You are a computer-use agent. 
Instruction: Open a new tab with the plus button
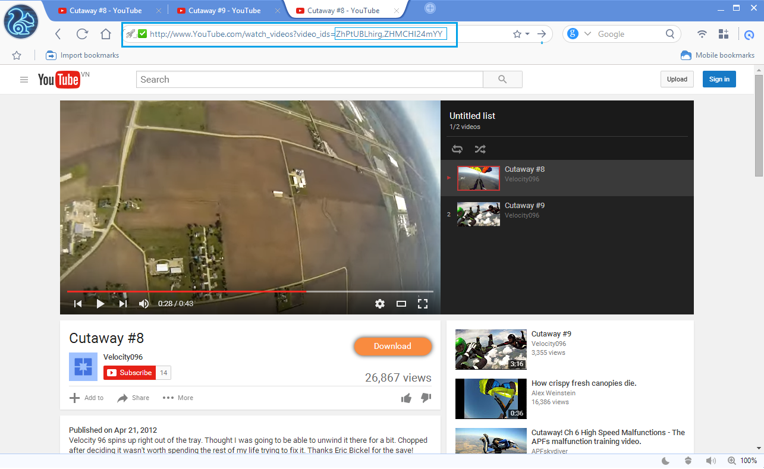tap(430, 8)
